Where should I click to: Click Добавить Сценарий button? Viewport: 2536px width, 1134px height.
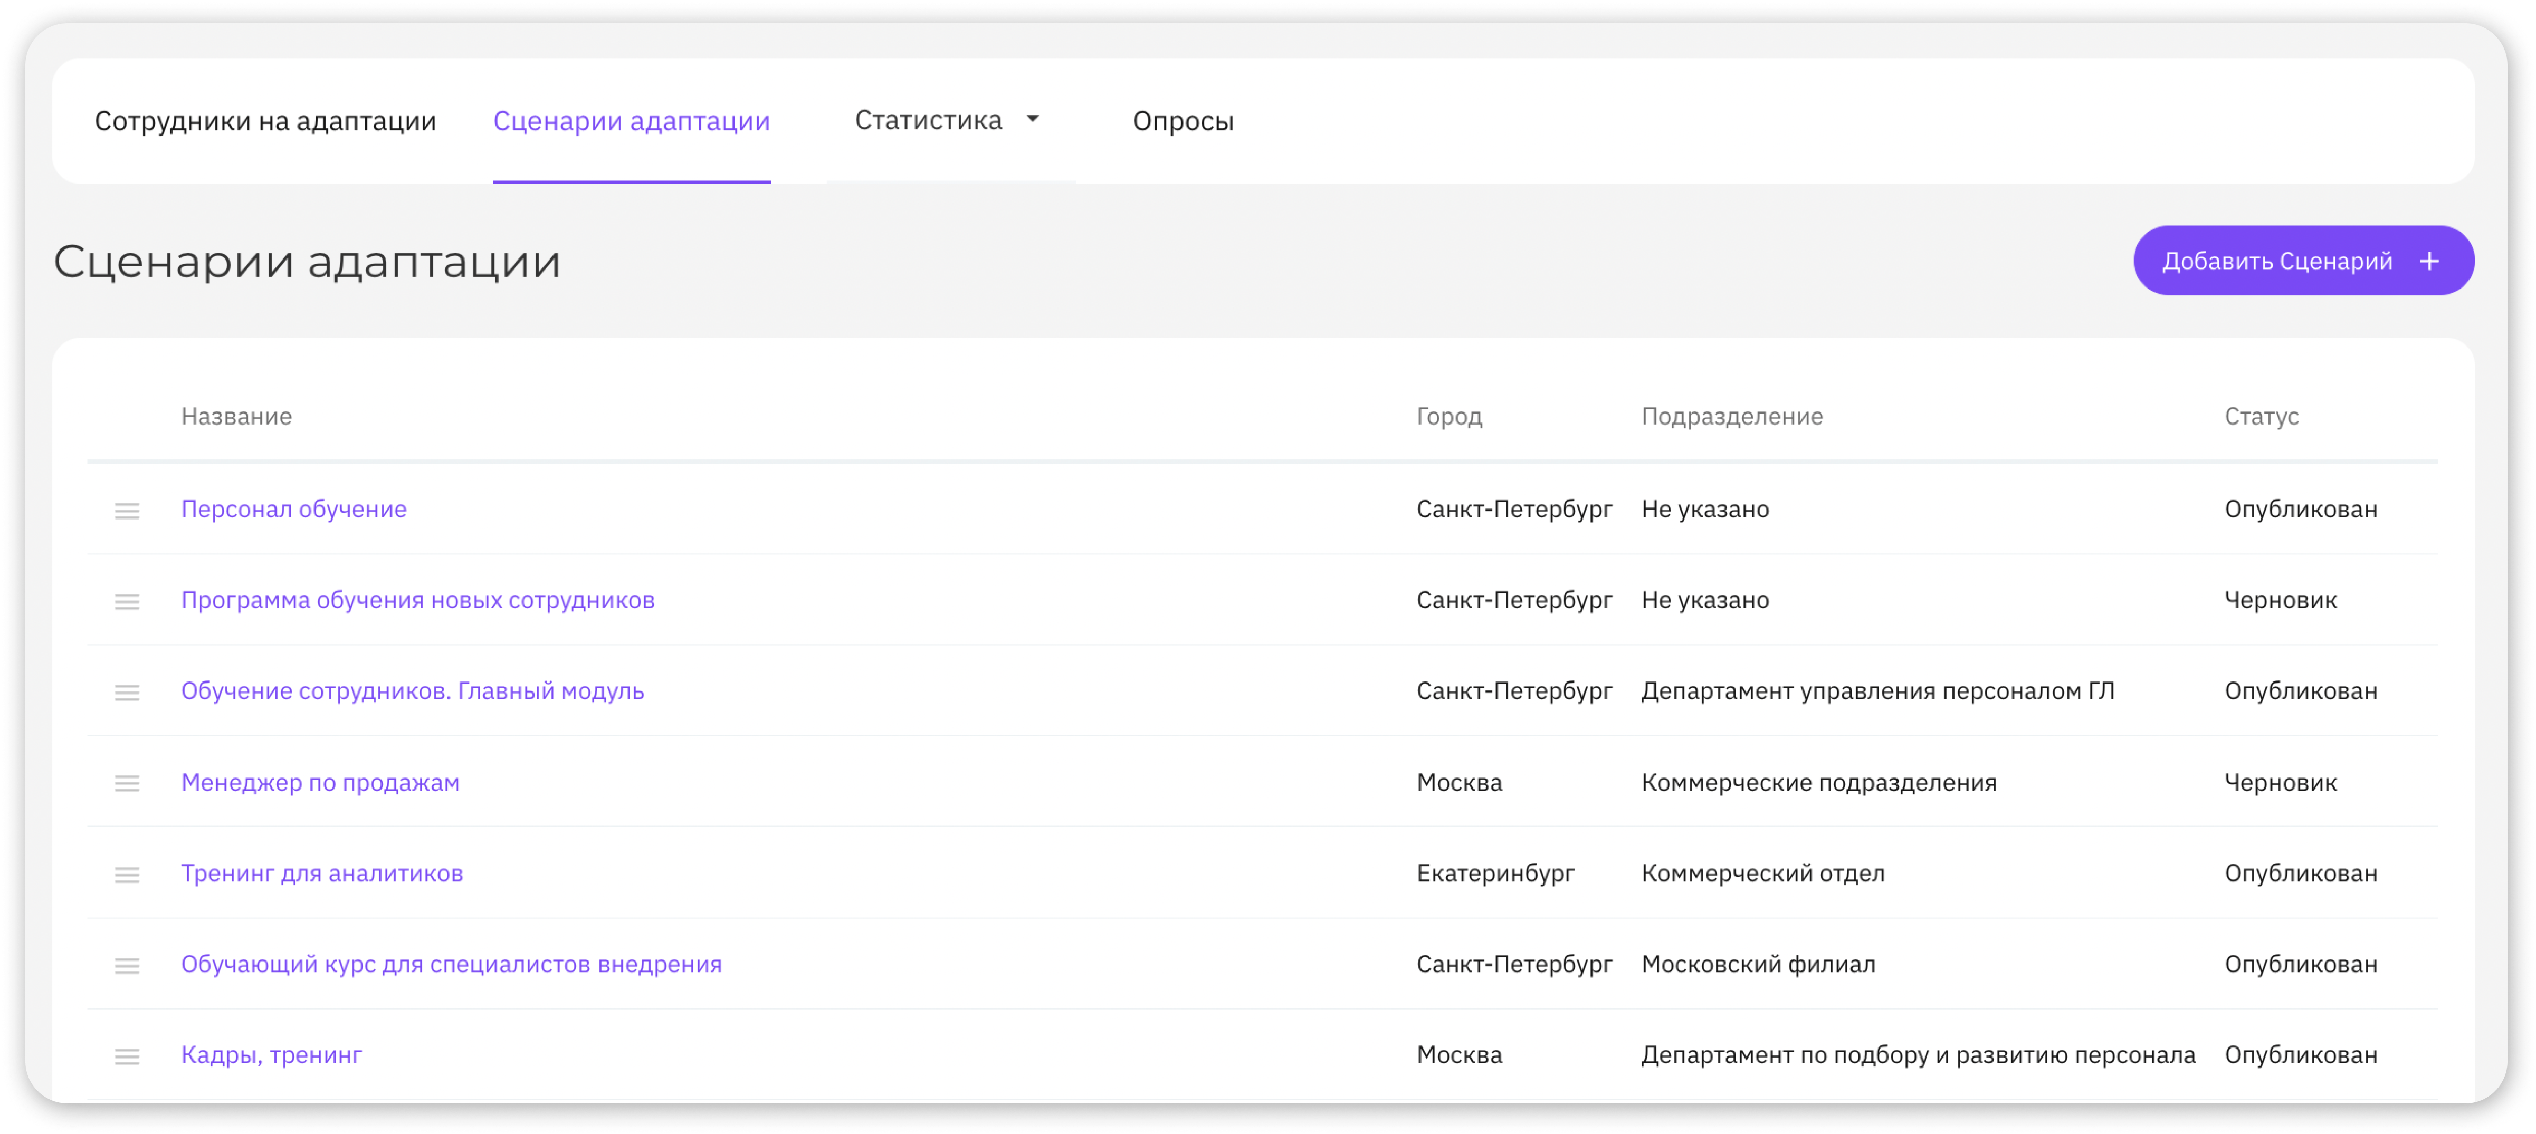coord(2303,261)
